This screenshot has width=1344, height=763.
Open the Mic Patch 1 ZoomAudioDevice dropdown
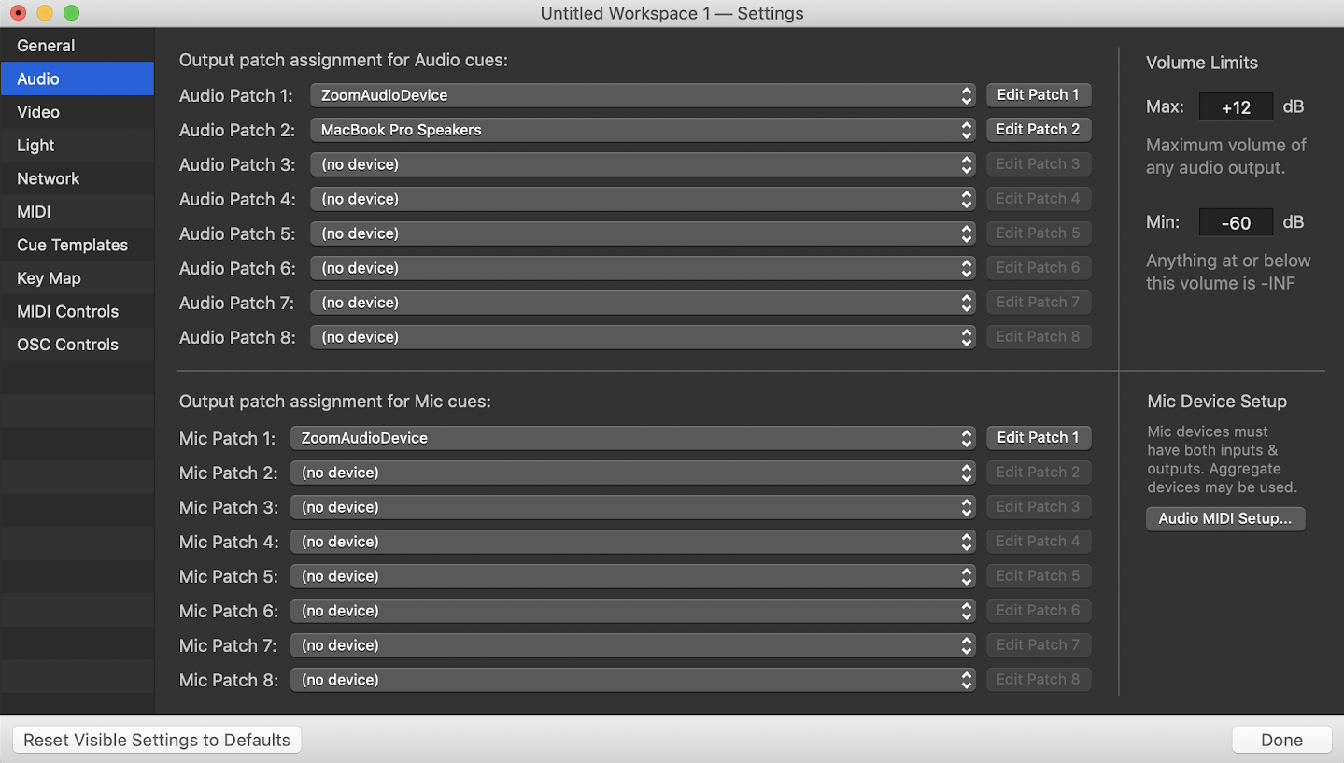pos(632,438)
